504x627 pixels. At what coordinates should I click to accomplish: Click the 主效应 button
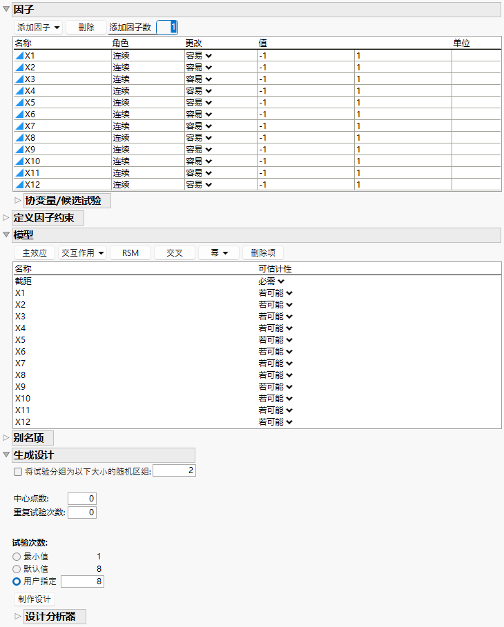coord(35,252)
